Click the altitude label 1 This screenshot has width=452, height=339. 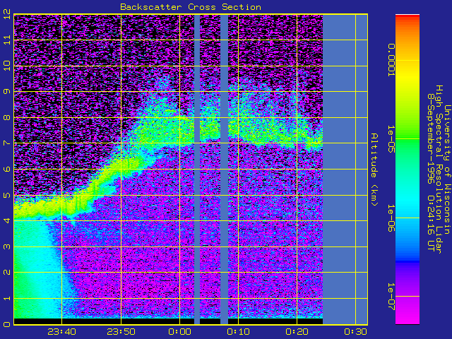(8, 298)
